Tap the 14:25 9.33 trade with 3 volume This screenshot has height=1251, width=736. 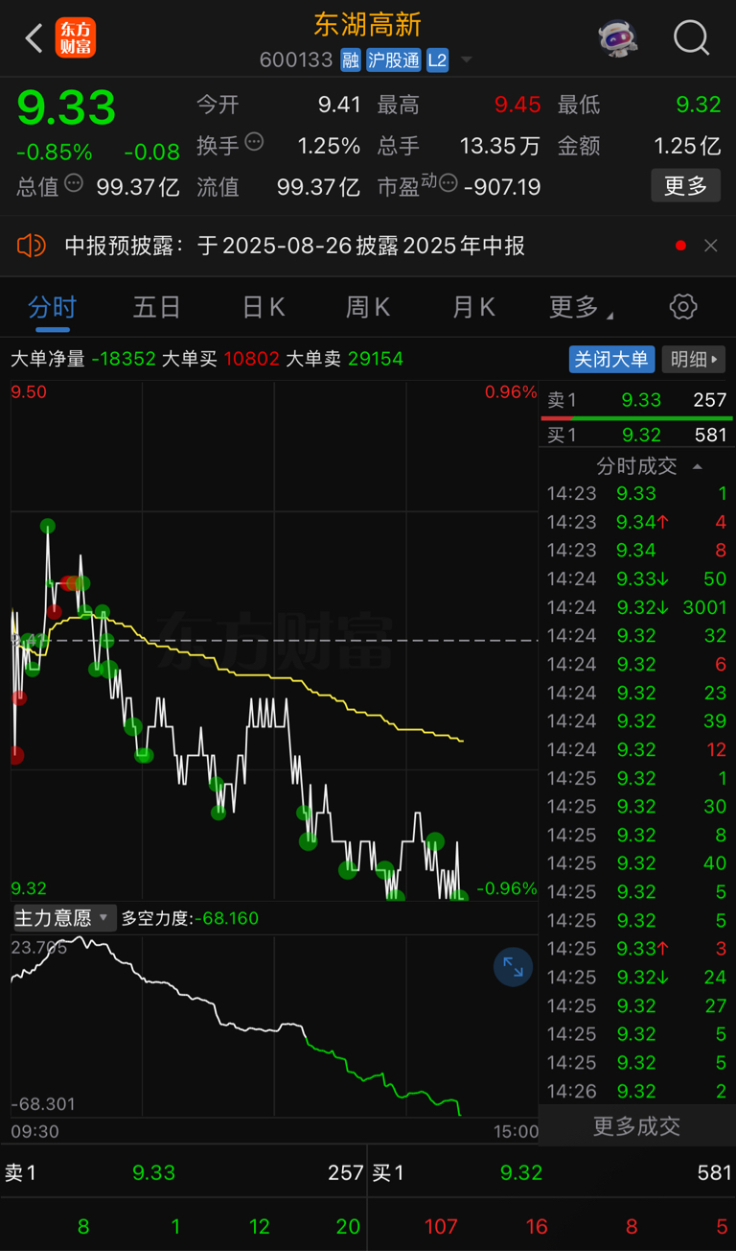click(x=636, y=949)
